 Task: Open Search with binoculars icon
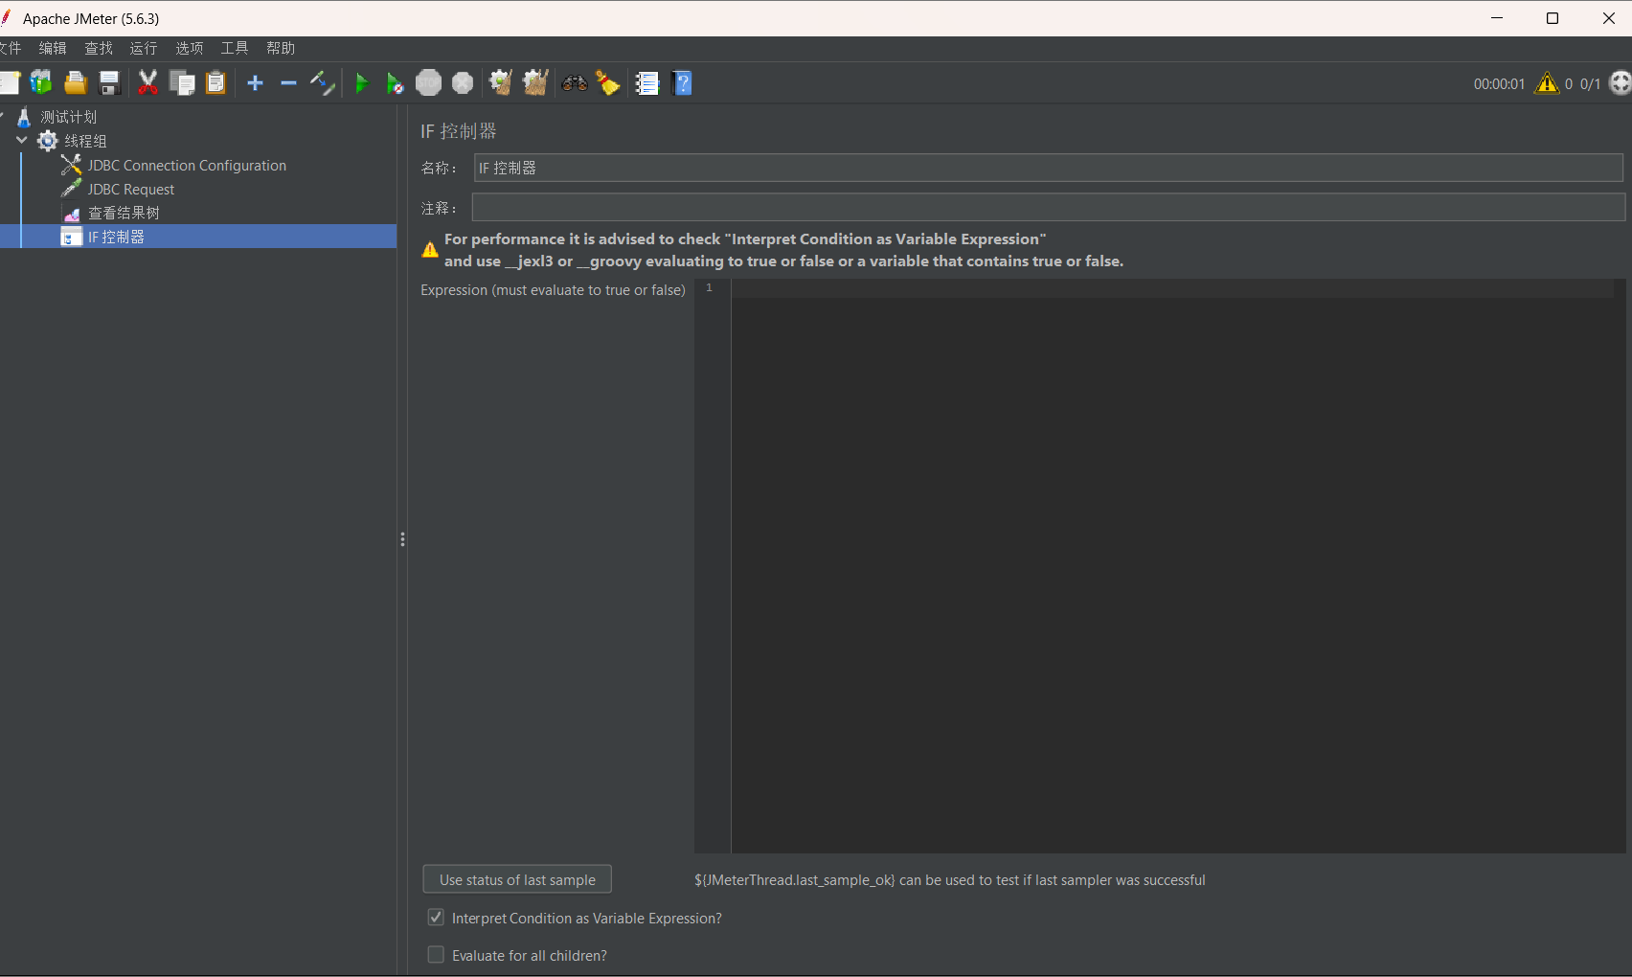tap(575, 83)
